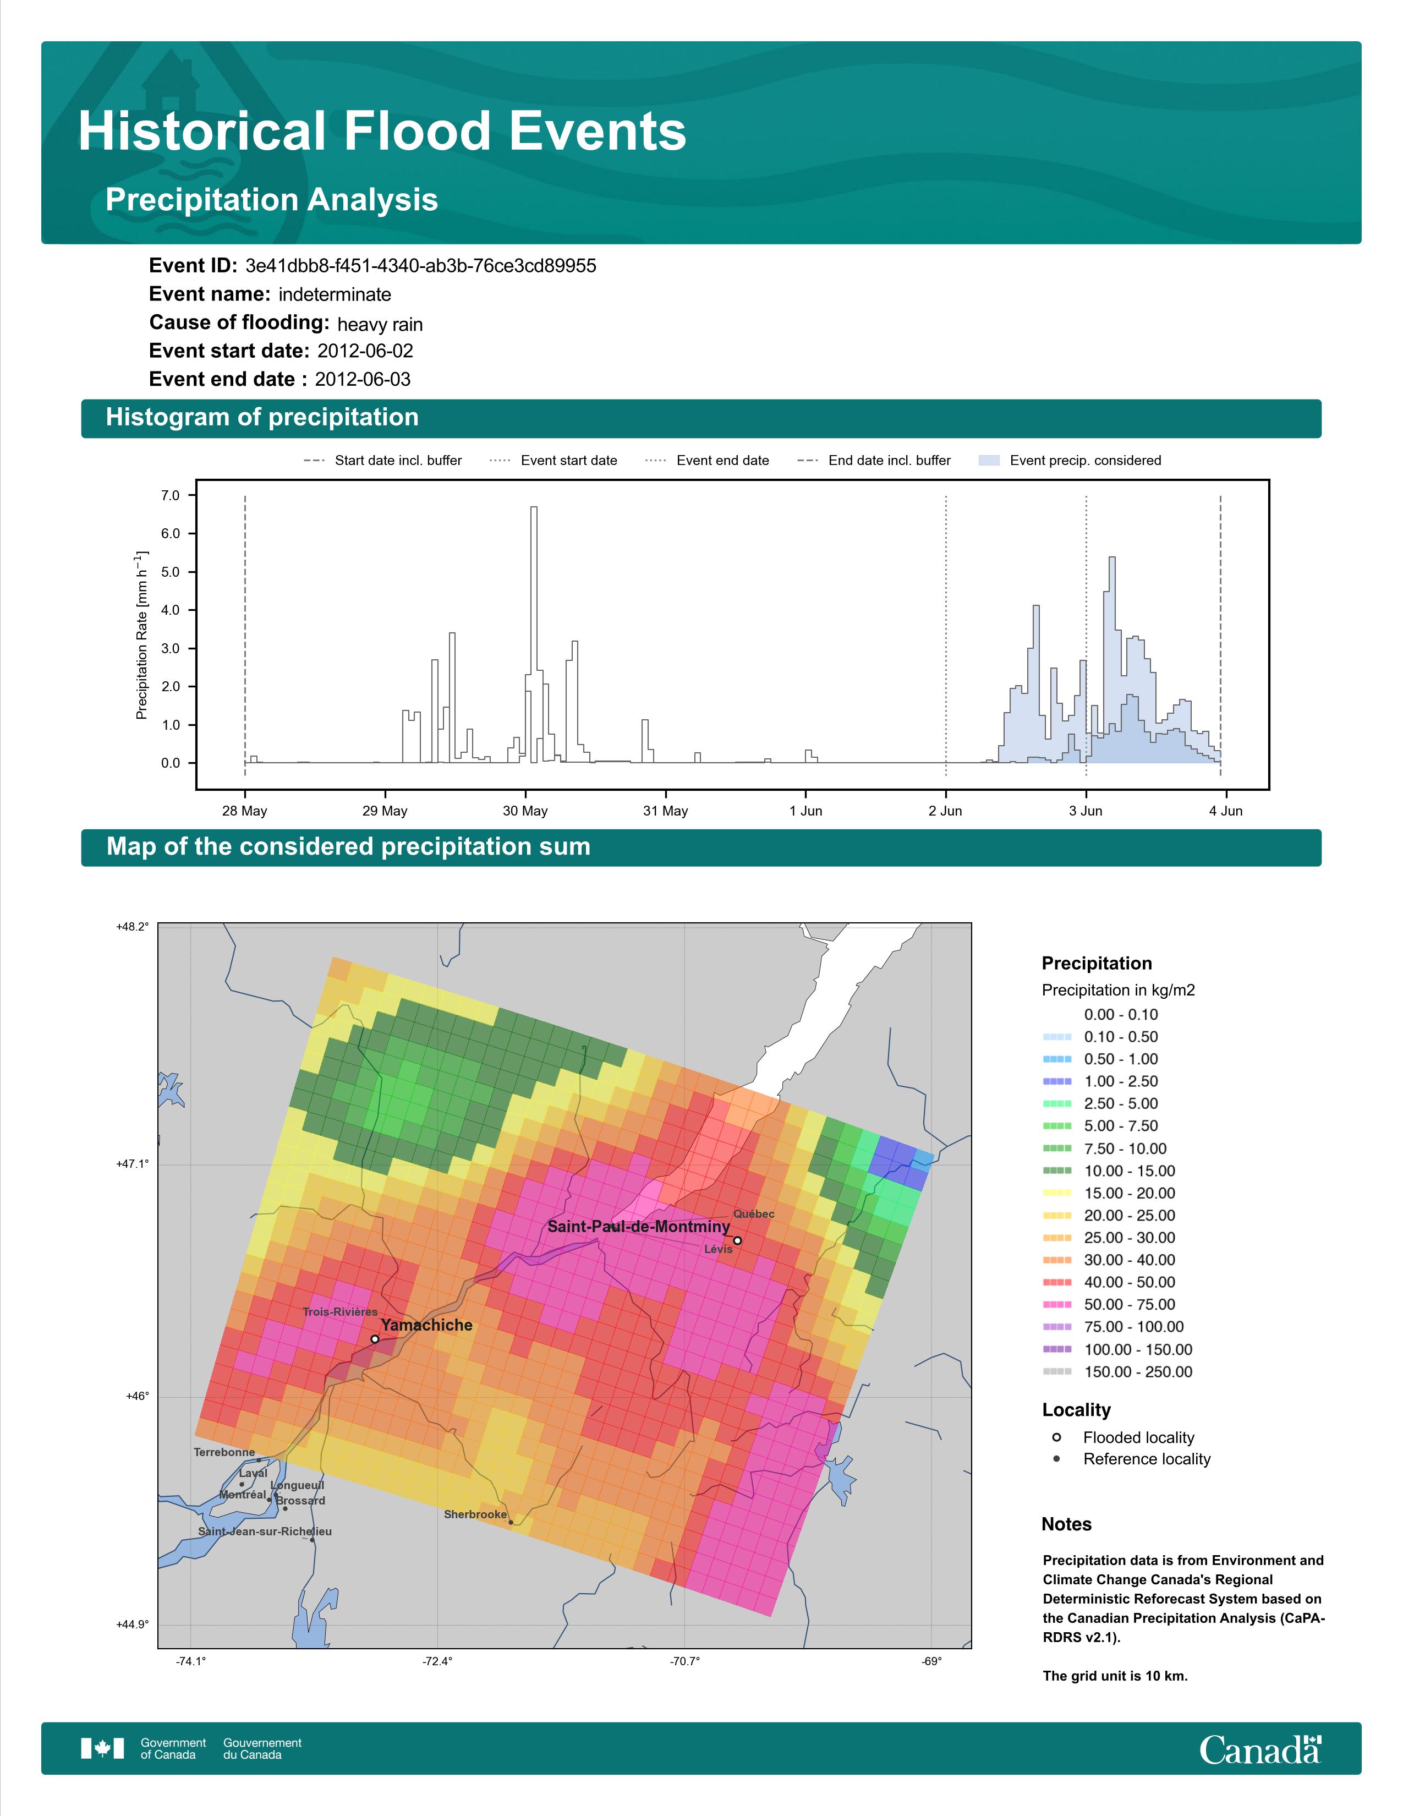Click the 'Precipitation Analysis' subtitle
The image size is (1403, 1816).
tap(272, 200)
